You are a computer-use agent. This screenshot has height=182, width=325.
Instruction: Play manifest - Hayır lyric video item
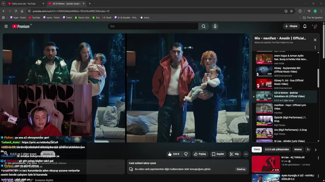pos(284,109)
